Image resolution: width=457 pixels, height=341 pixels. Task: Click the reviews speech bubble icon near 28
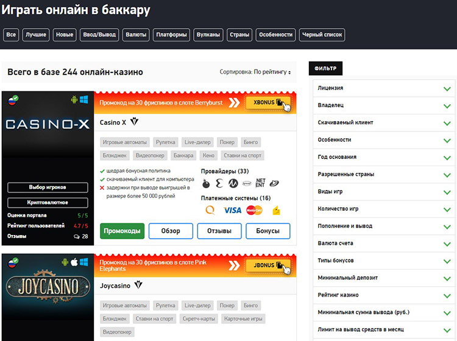tap(77, 236)
